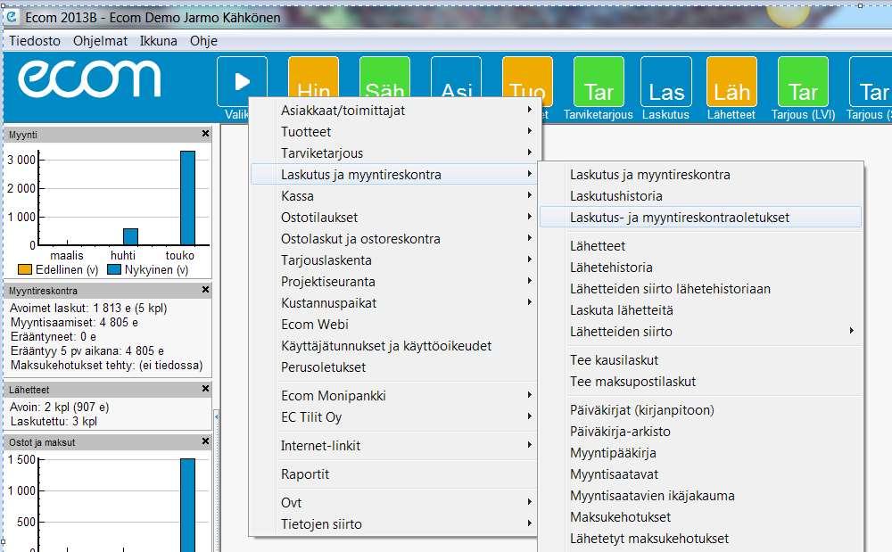
Task: Choose Laskutus ja myyntireskontra in submenu
Action: (701, 175)
